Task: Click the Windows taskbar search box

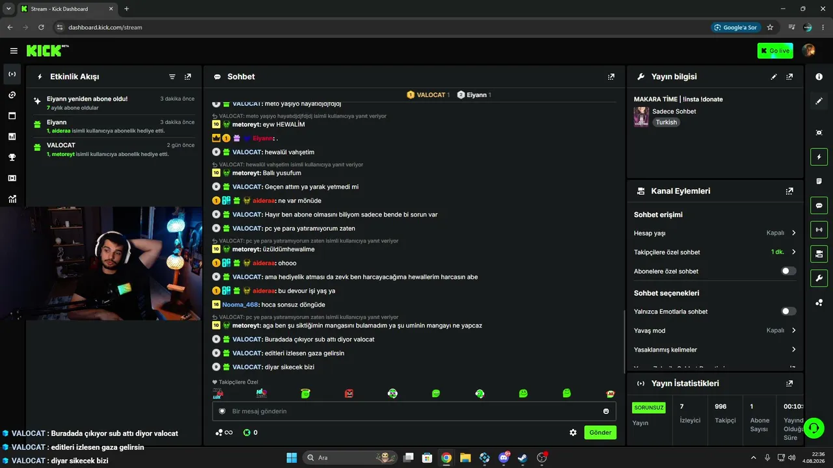Action: point(351,458)
